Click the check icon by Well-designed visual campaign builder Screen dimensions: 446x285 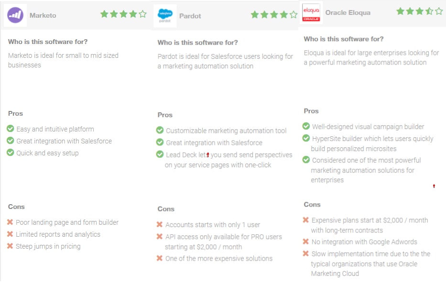click(x=306, y=126)
